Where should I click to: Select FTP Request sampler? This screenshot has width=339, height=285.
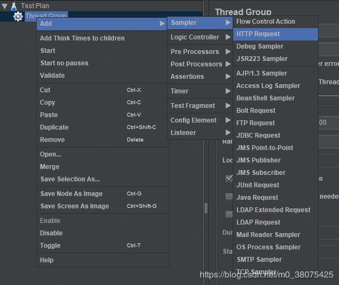click(x=275, y=123)
